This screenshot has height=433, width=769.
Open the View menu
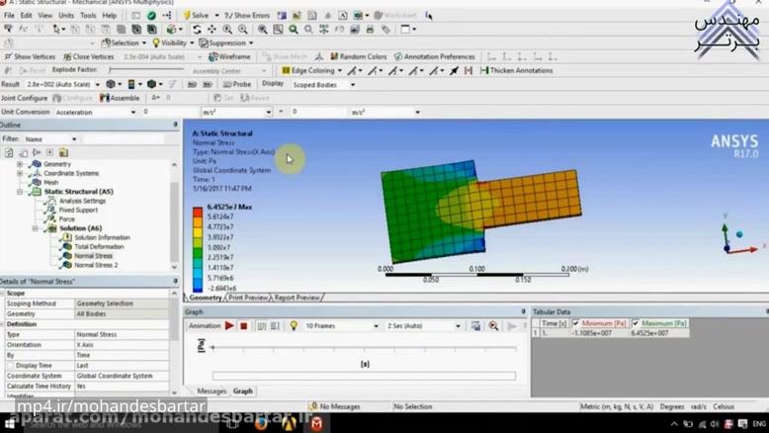tap(45, 16)
